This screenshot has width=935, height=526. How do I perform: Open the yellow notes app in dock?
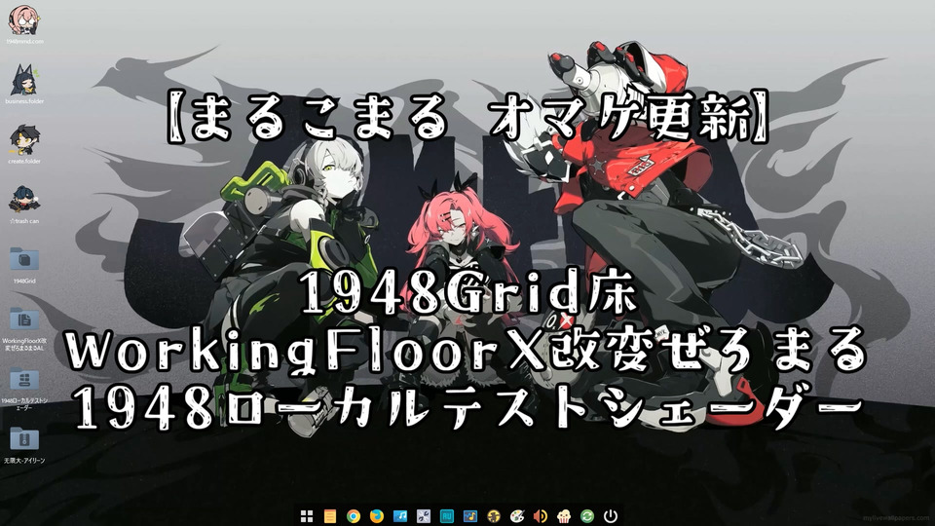(x=330, y=516)
